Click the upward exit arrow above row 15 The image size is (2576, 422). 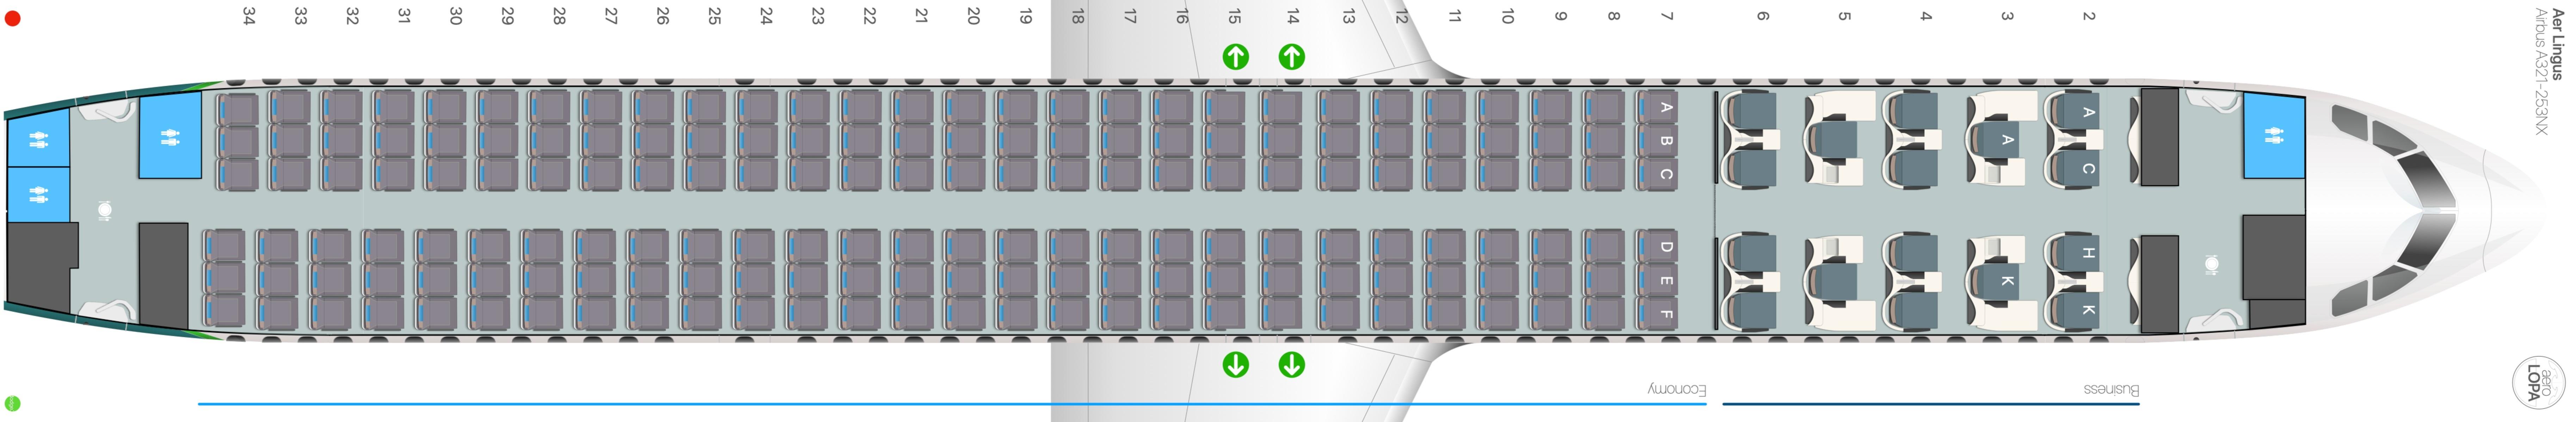1236,57
